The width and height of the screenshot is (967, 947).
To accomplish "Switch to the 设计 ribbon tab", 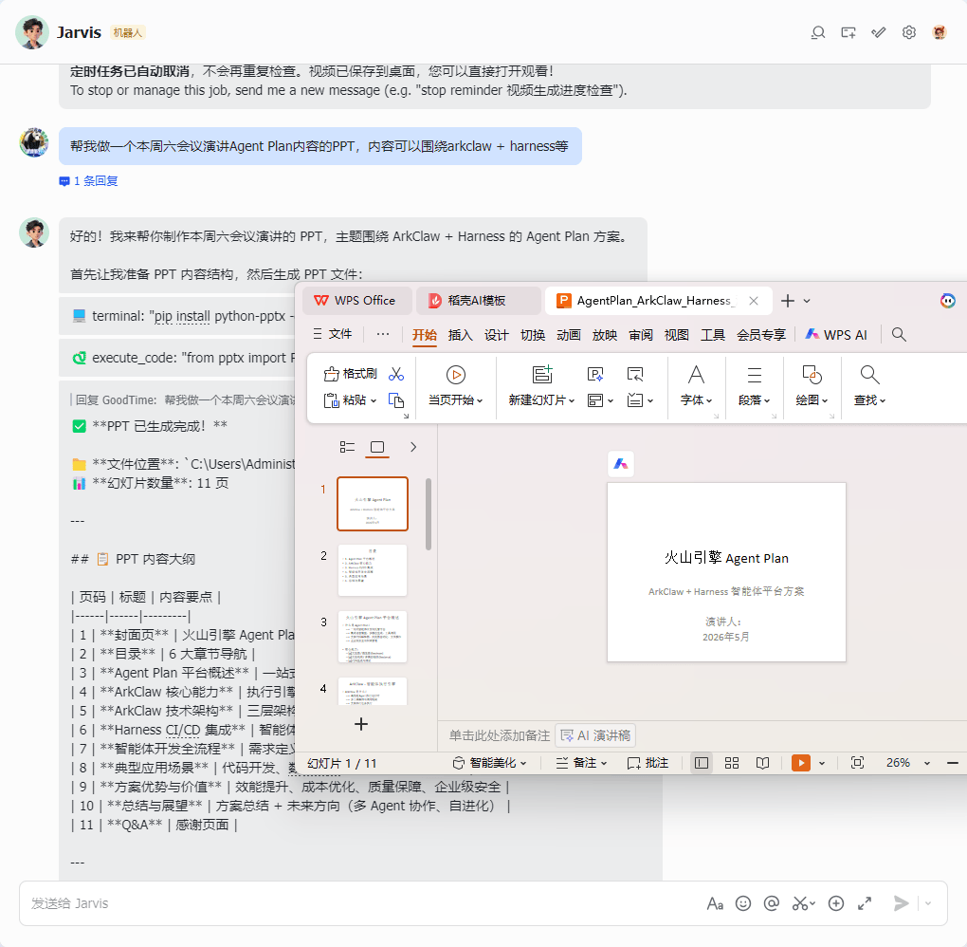I will 497,335.
